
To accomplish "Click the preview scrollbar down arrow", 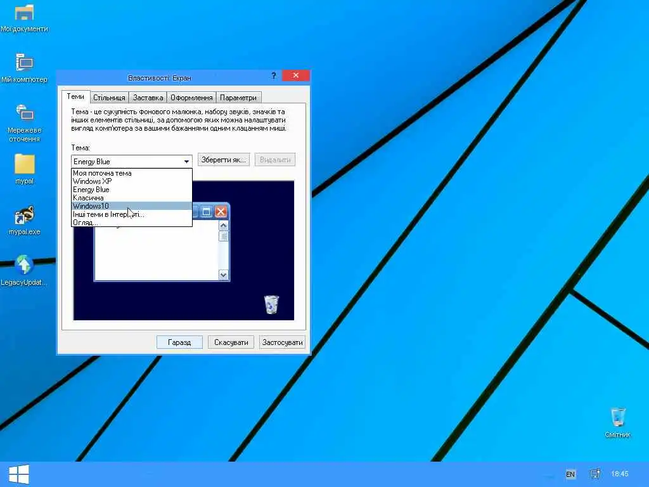I will [224, 275].
